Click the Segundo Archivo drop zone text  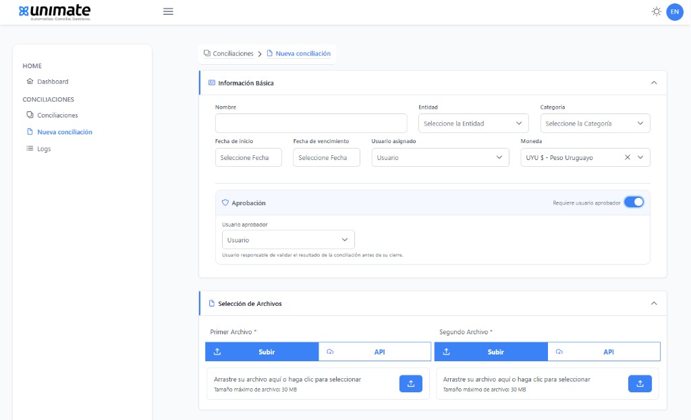click(x=516, y=379)
